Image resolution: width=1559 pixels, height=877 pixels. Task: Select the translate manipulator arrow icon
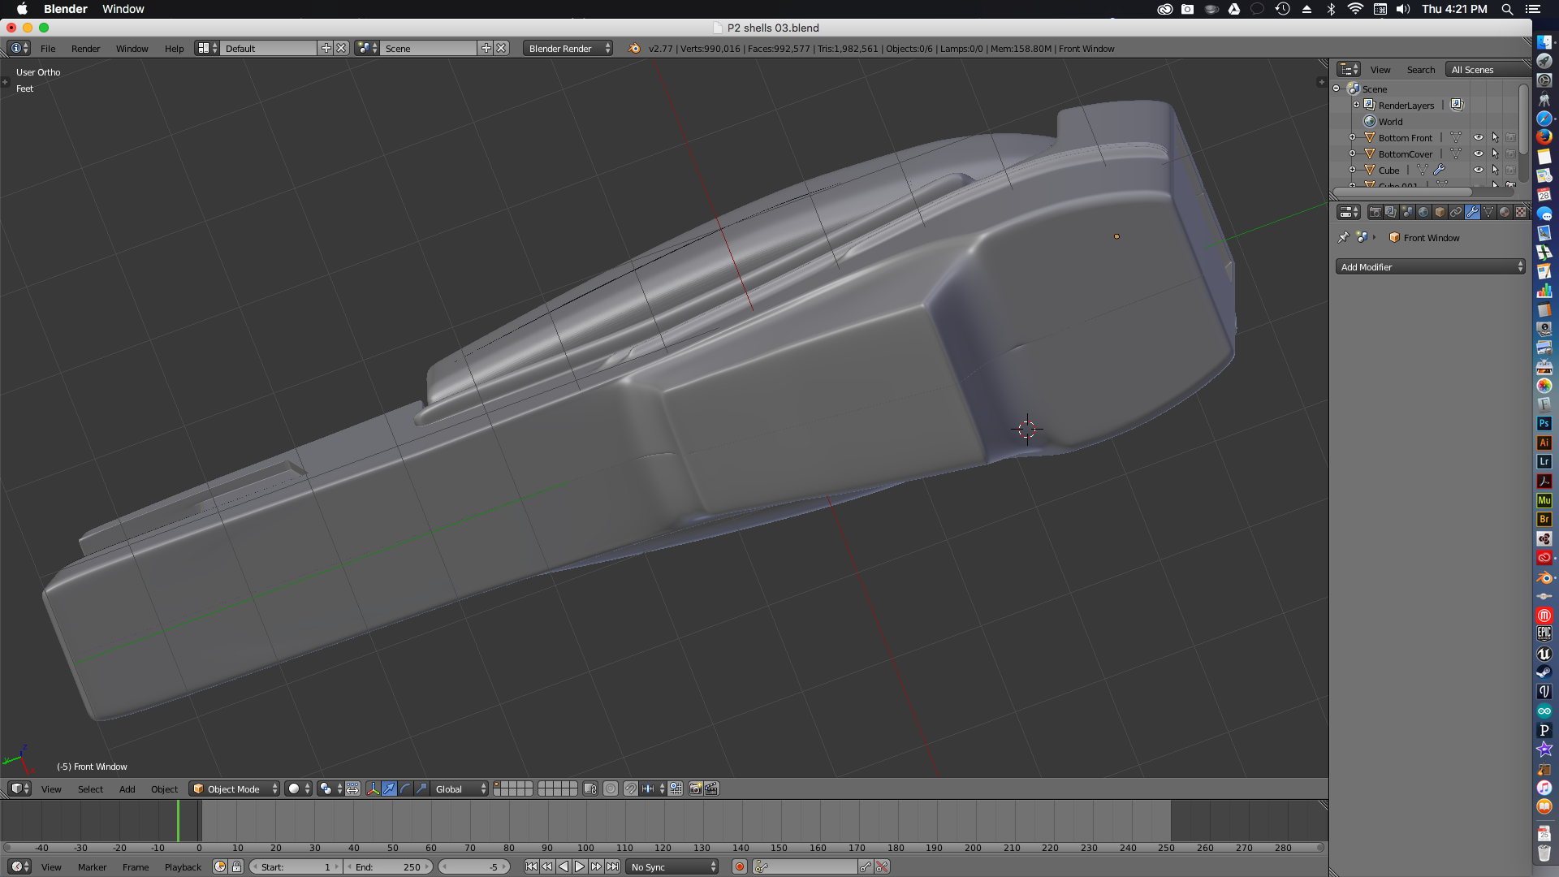tap(390, 788)
